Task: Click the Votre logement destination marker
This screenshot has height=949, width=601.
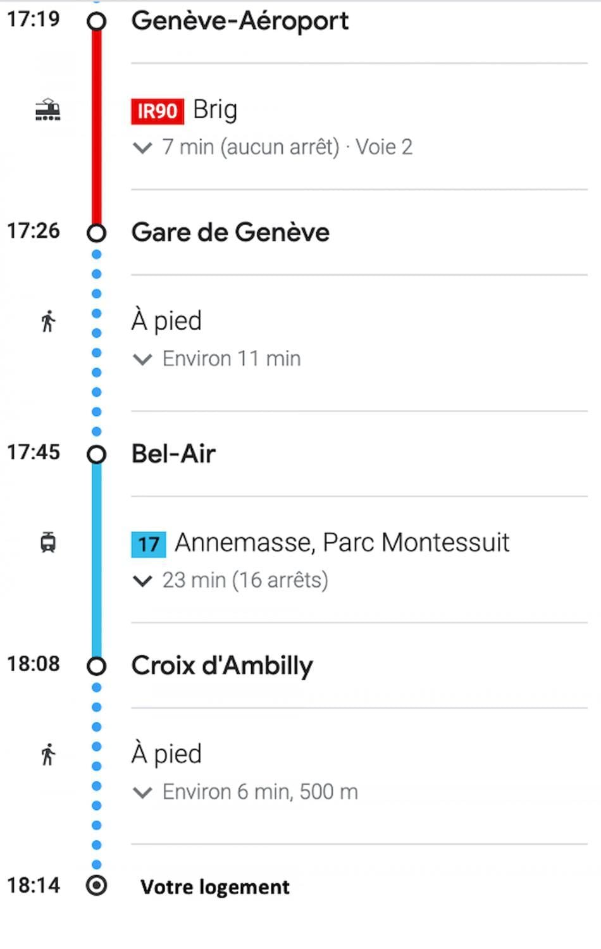Action: click(96, 885)
